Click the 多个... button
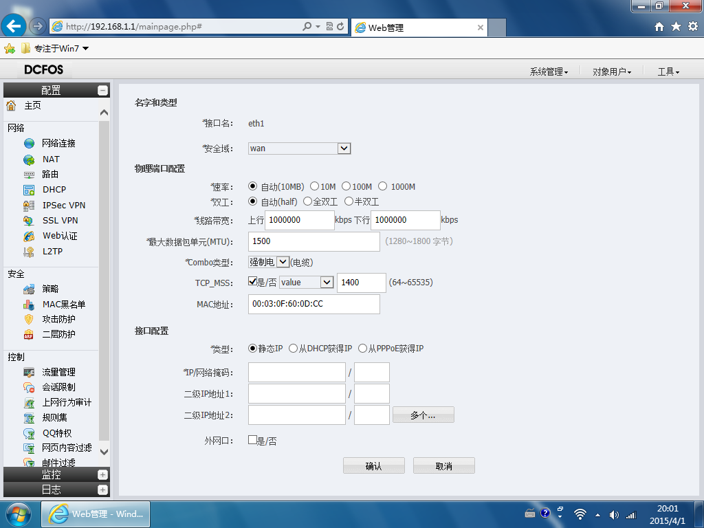The image size is (704, 528). point(423,415)
